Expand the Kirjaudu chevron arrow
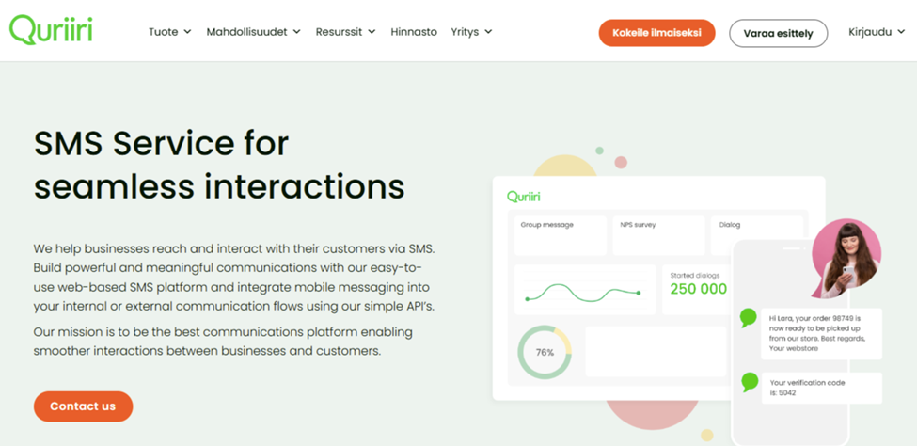Viewport: 917px width, 446px height. click(901, 32)
